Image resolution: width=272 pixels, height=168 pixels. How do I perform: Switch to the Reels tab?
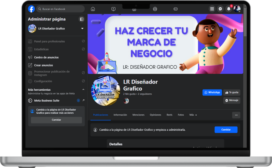click(x=169, y=115)
